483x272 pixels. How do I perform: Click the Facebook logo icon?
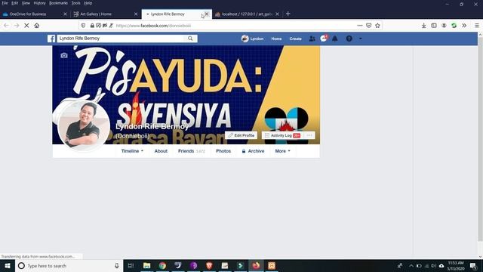(x=51, y=39)
